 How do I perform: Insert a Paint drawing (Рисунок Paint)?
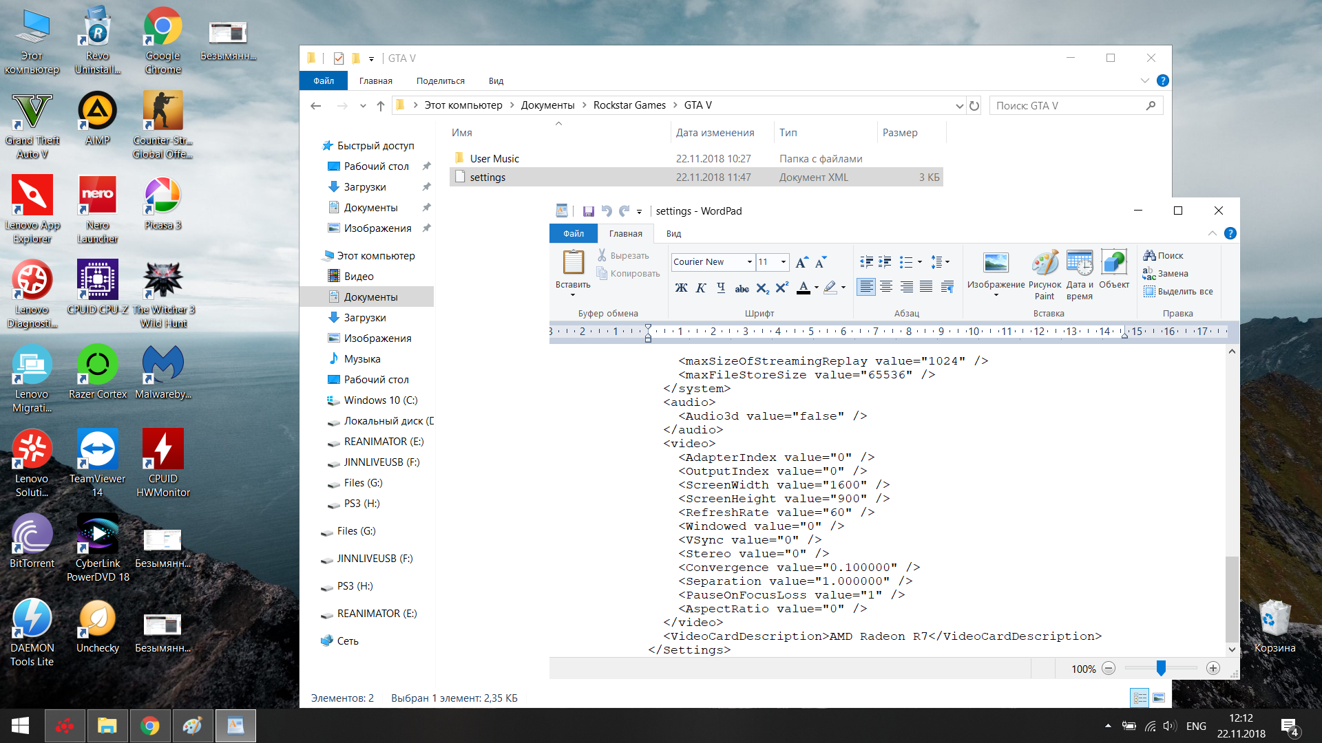[1045, 274]
